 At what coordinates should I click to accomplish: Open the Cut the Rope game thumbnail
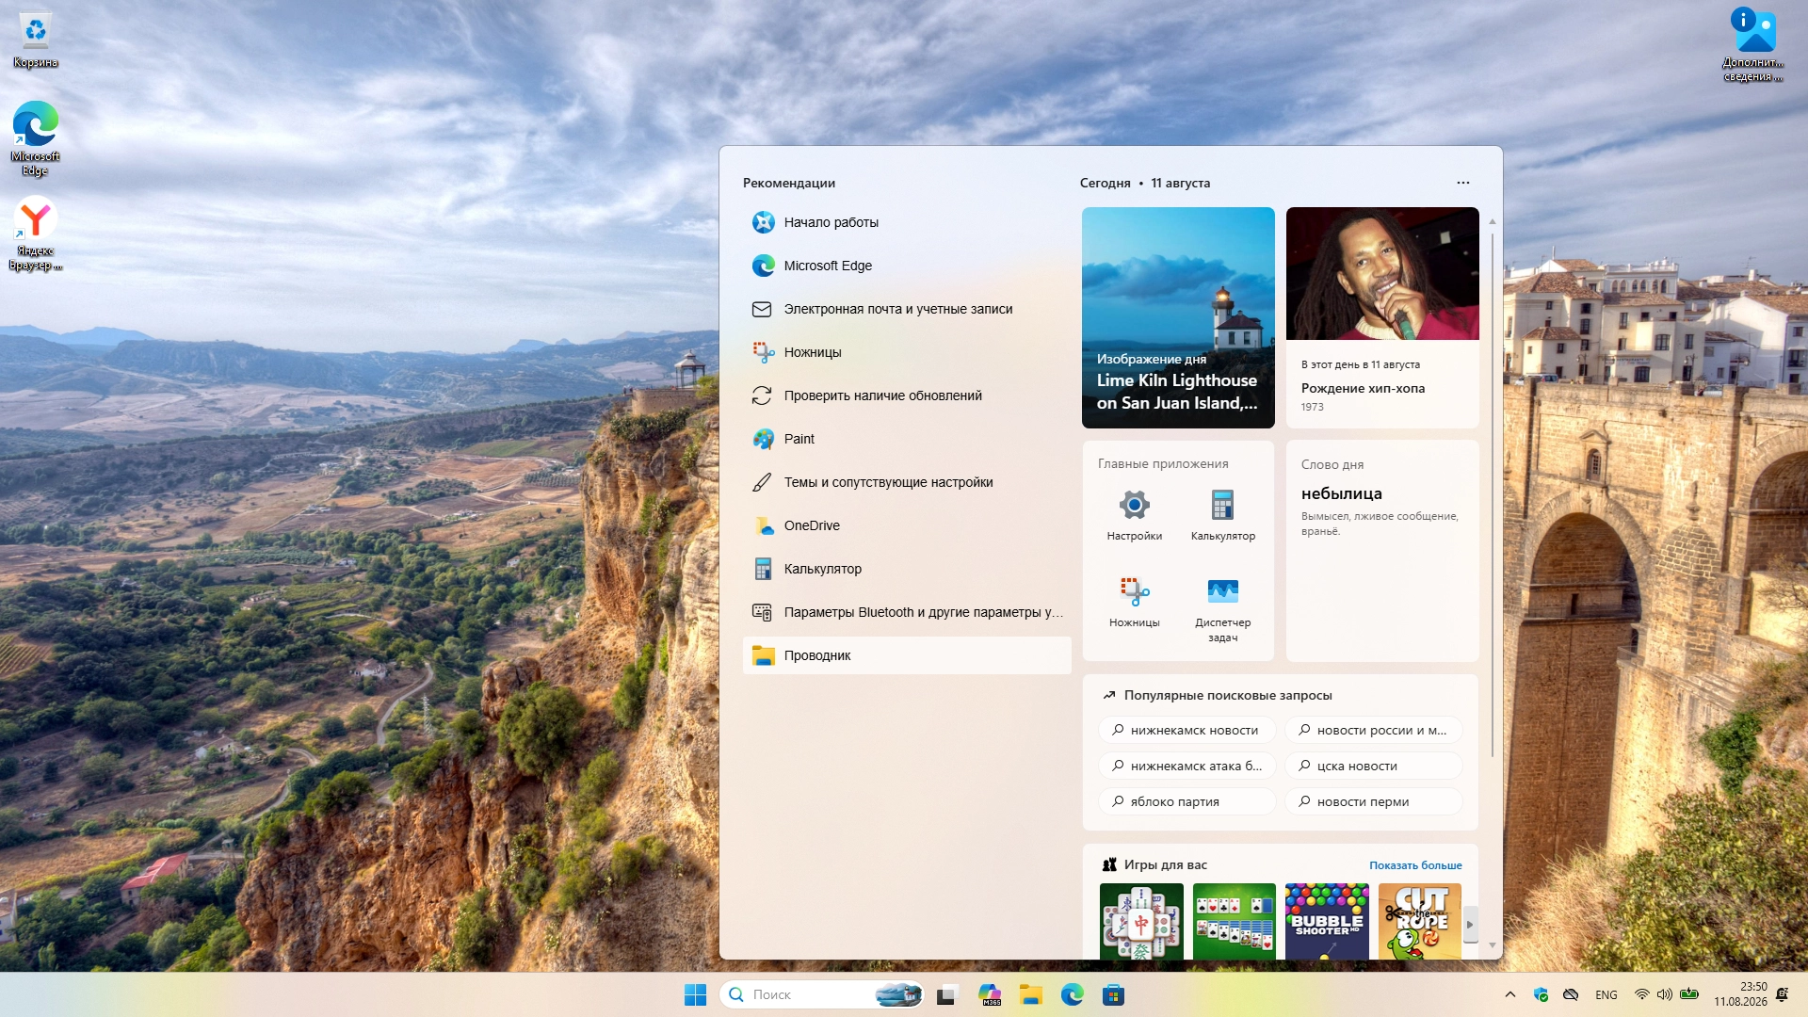(x=1419, y=922)
